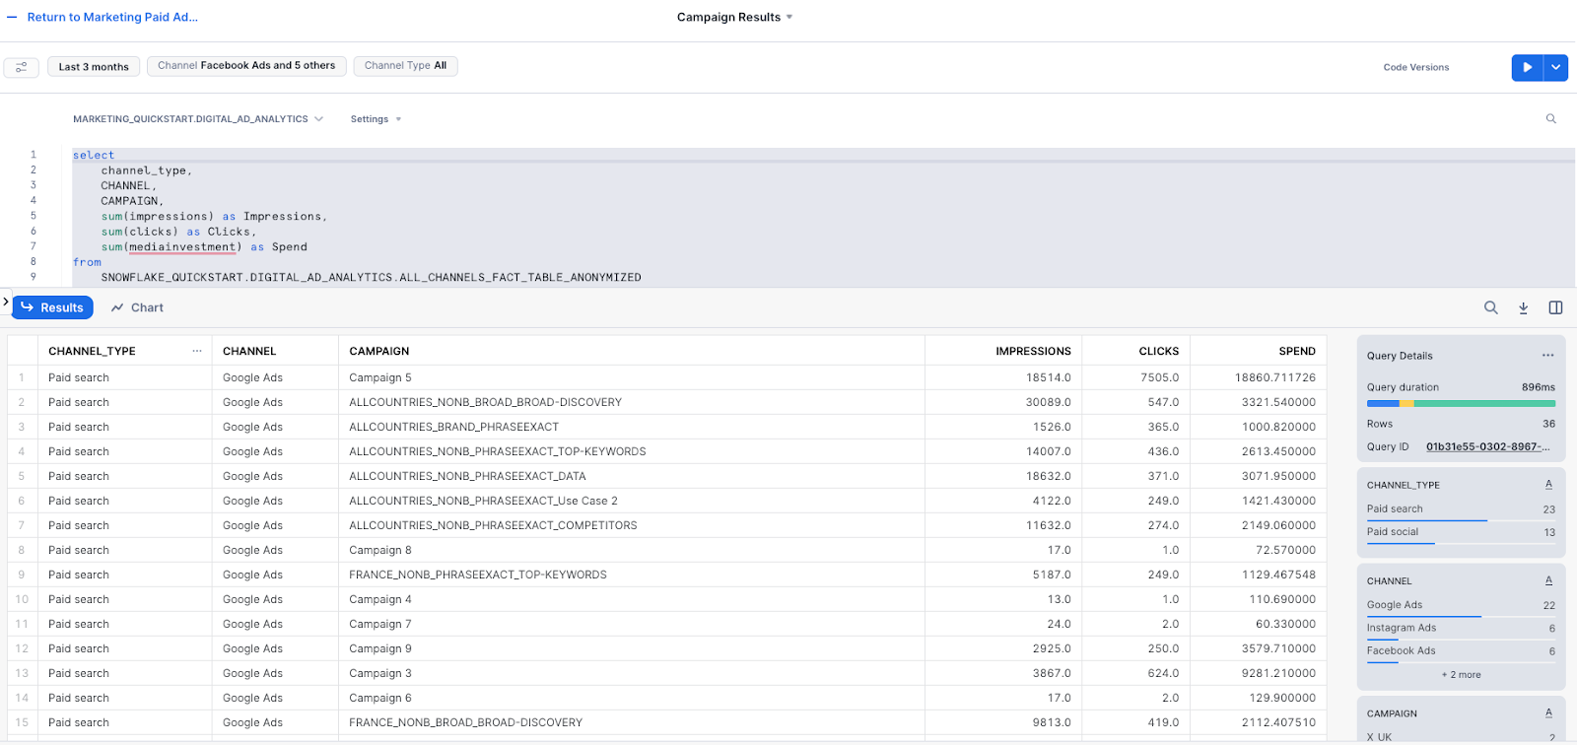This screenshot has width=1577, height=745.
Task: Show 2 more channels
Action: (x=1461, y=675)
